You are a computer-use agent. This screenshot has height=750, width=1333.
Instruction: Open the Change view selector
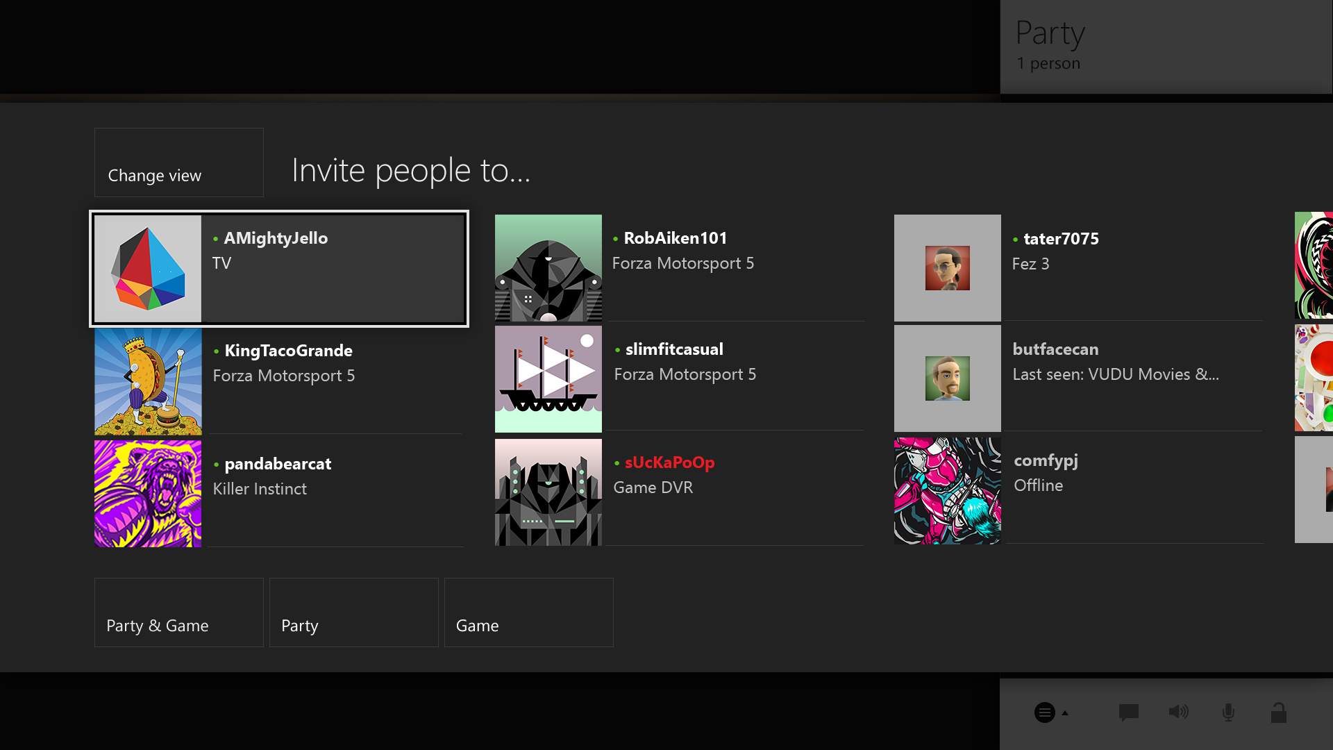point(178,162)
